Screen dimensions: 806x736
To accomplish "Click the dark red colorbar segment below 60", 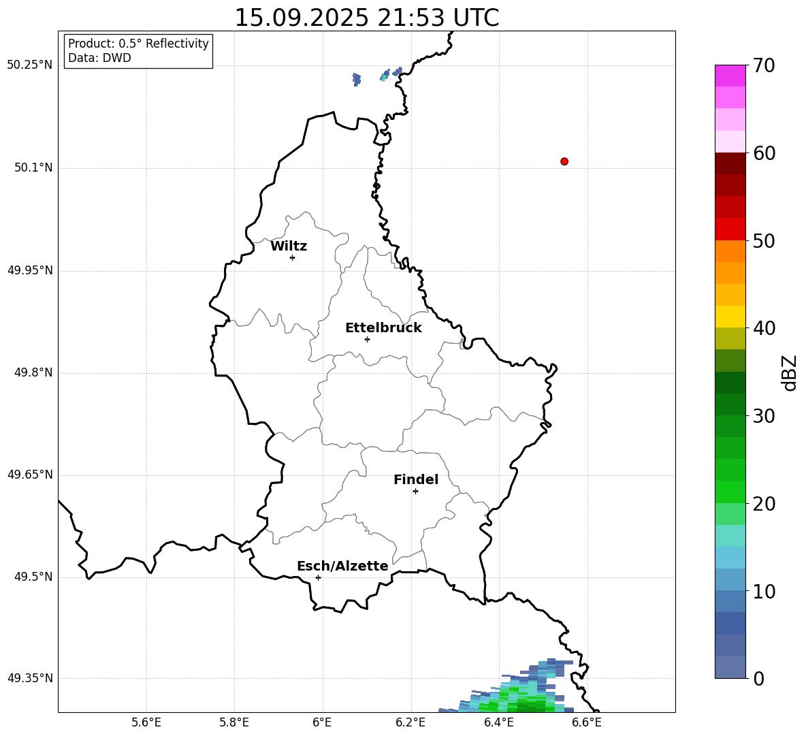I will tap(730, 163).
